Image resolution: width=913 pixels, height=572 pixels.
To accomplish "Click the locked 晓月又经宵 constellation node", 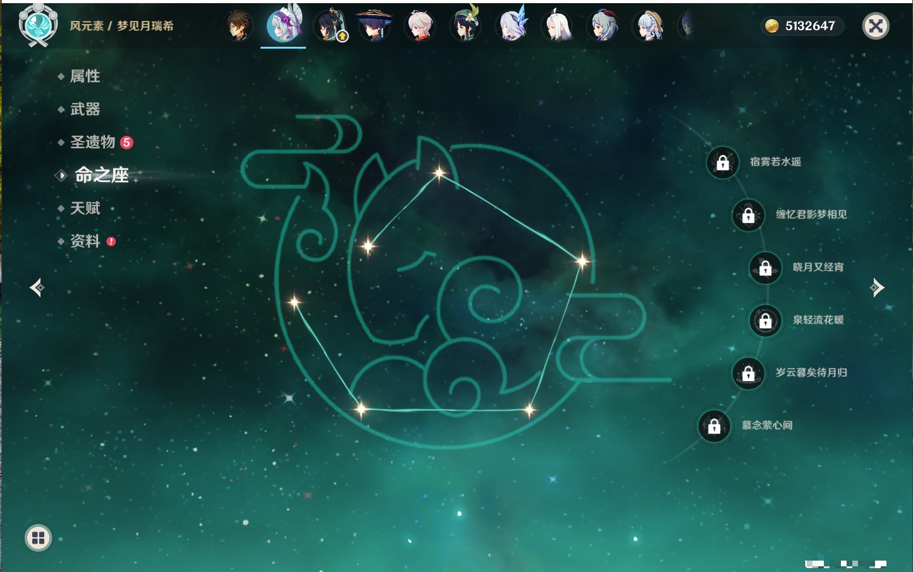I will click(766, 267).
